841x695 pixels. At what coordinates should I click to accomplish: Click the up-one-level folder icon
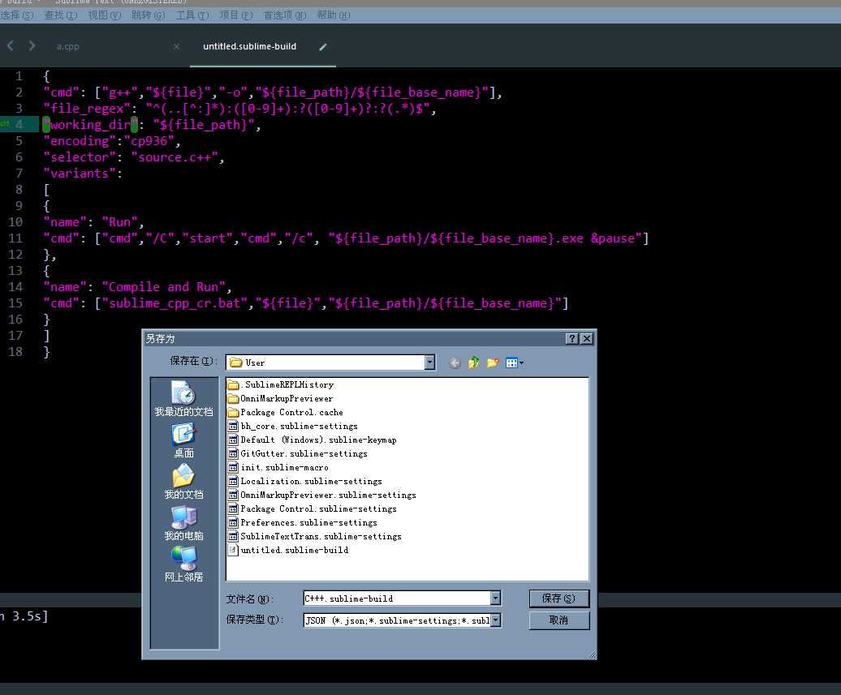[x=474, y=363]
